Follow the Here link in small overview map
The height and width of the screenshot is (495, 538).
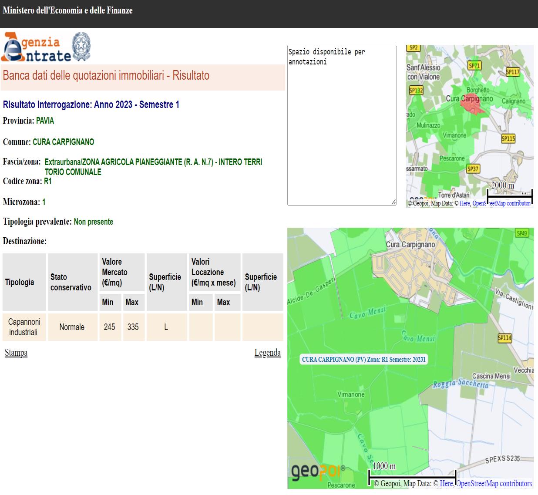[x=464, y=203]
